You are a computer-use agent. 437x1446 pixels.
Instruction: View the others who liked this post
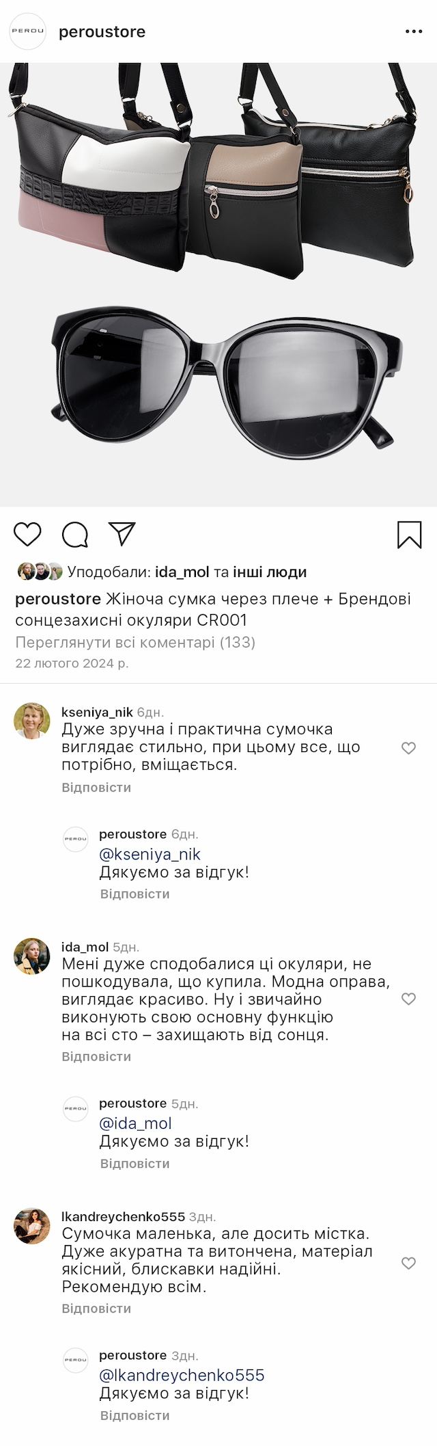pyautogui.click(x=270, y=572)
